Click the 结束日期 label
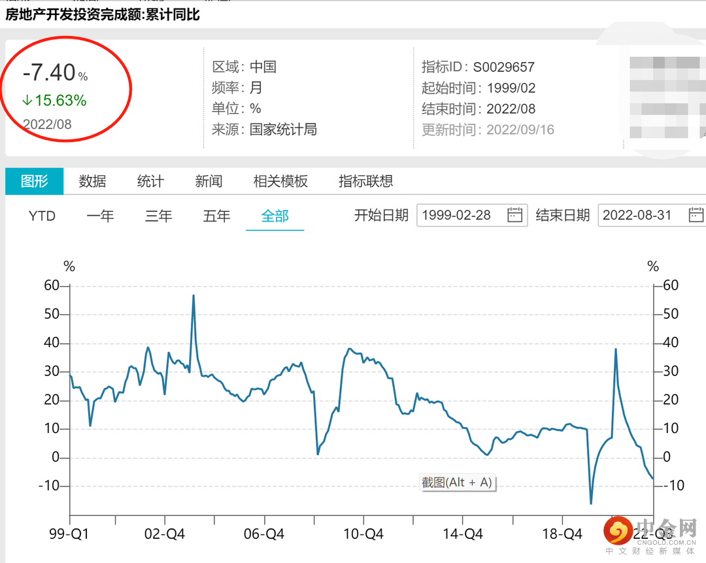The height and width of the screenshot is (563, 706). point(562,215)
